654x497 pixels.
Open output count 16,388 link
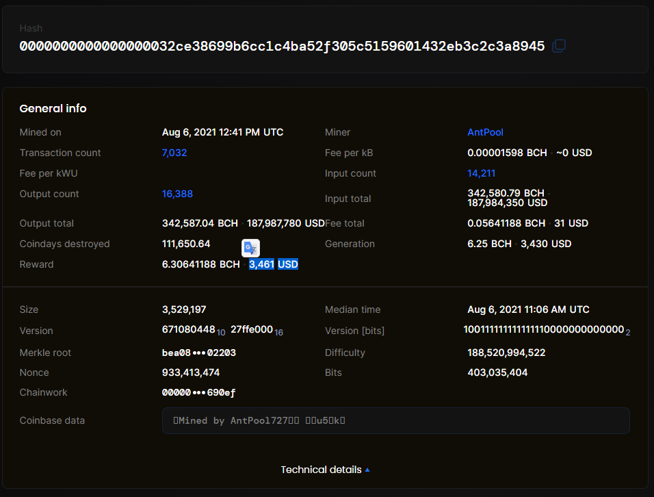click(x=177, y=194)
